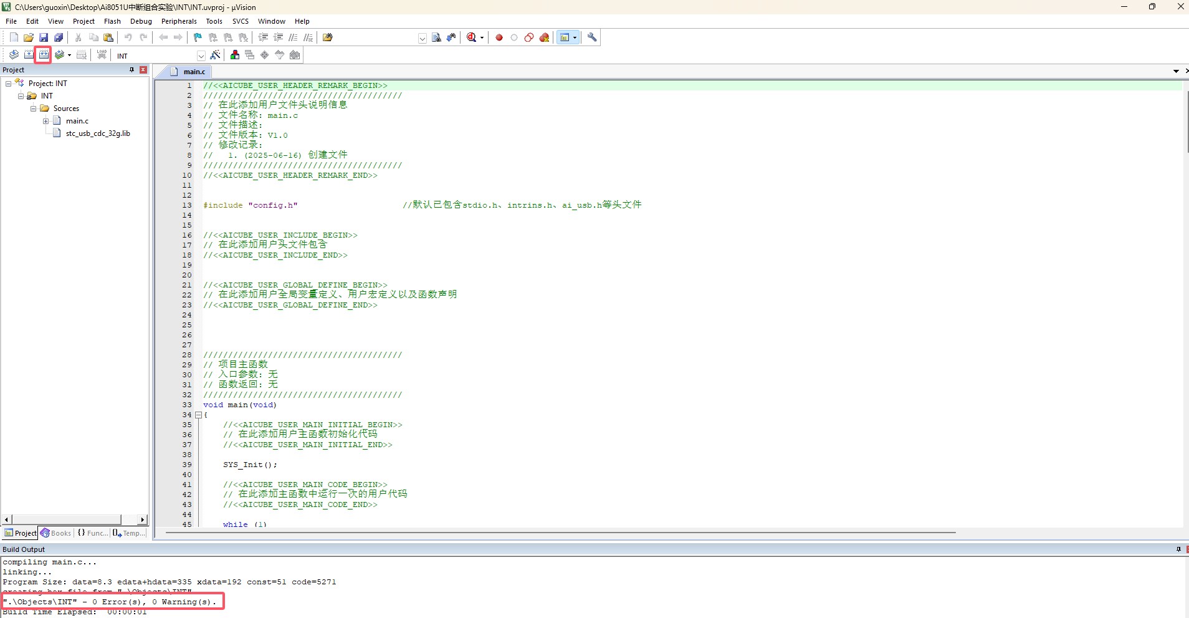
Task: Open Pack Installer icon
Action: click(295, 55)
